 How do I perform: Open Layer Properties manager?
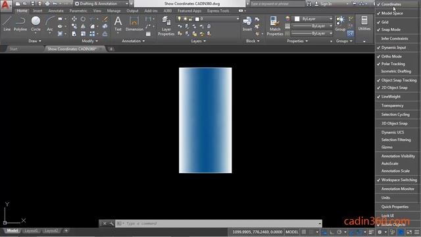pos(166,26)
